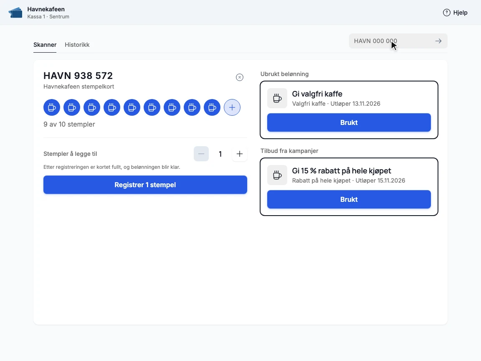Screen dimensions: 481x361
Task: Click the cup icon beside Gi valgfri kaffe
Action: click(x=277, y=98)
